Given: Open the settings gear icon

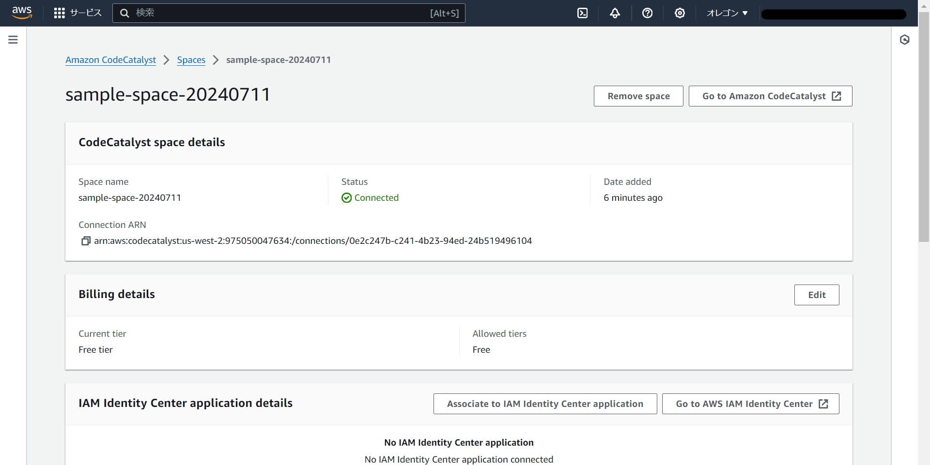Looking at the screenshot, I should [680, 13].
